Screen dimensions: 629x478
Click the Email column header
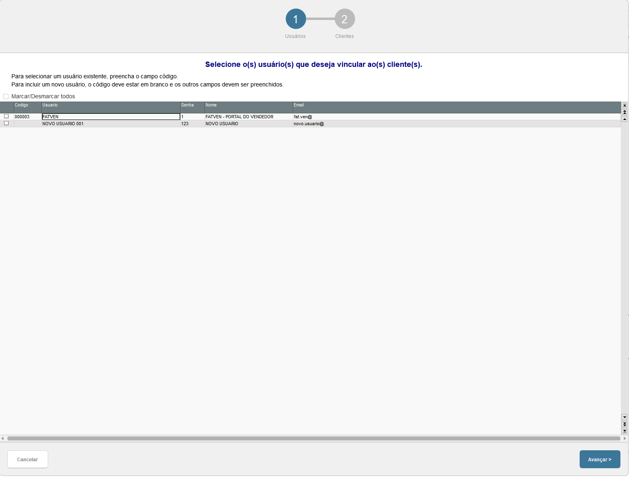click(x=457, y=107)
